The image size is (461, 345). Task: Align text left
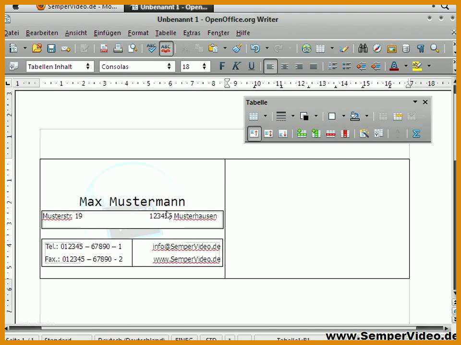[270, 67]
